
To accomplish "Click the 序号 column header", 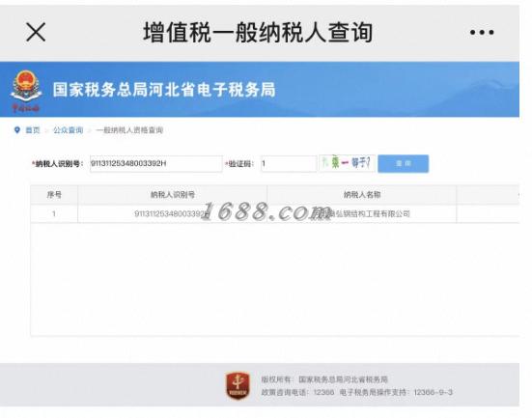I will [54, 195].
